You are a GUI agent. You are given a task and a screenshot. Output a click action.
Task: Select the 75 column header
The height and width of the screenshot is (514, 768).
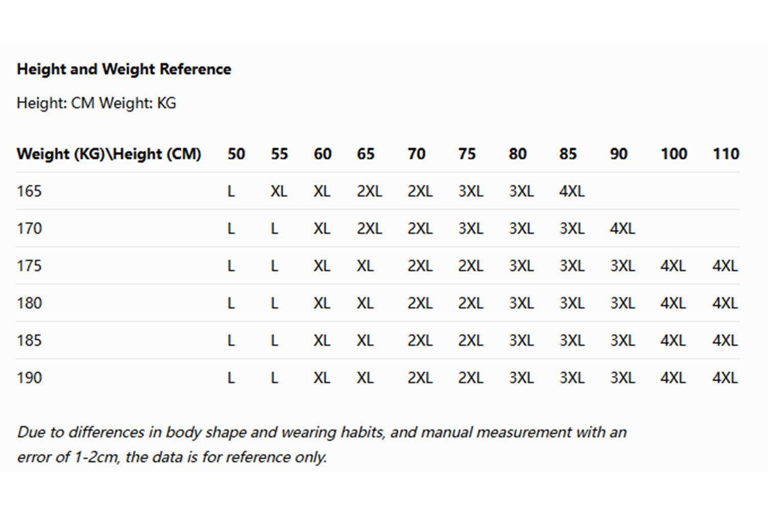(x=467, y=154)
